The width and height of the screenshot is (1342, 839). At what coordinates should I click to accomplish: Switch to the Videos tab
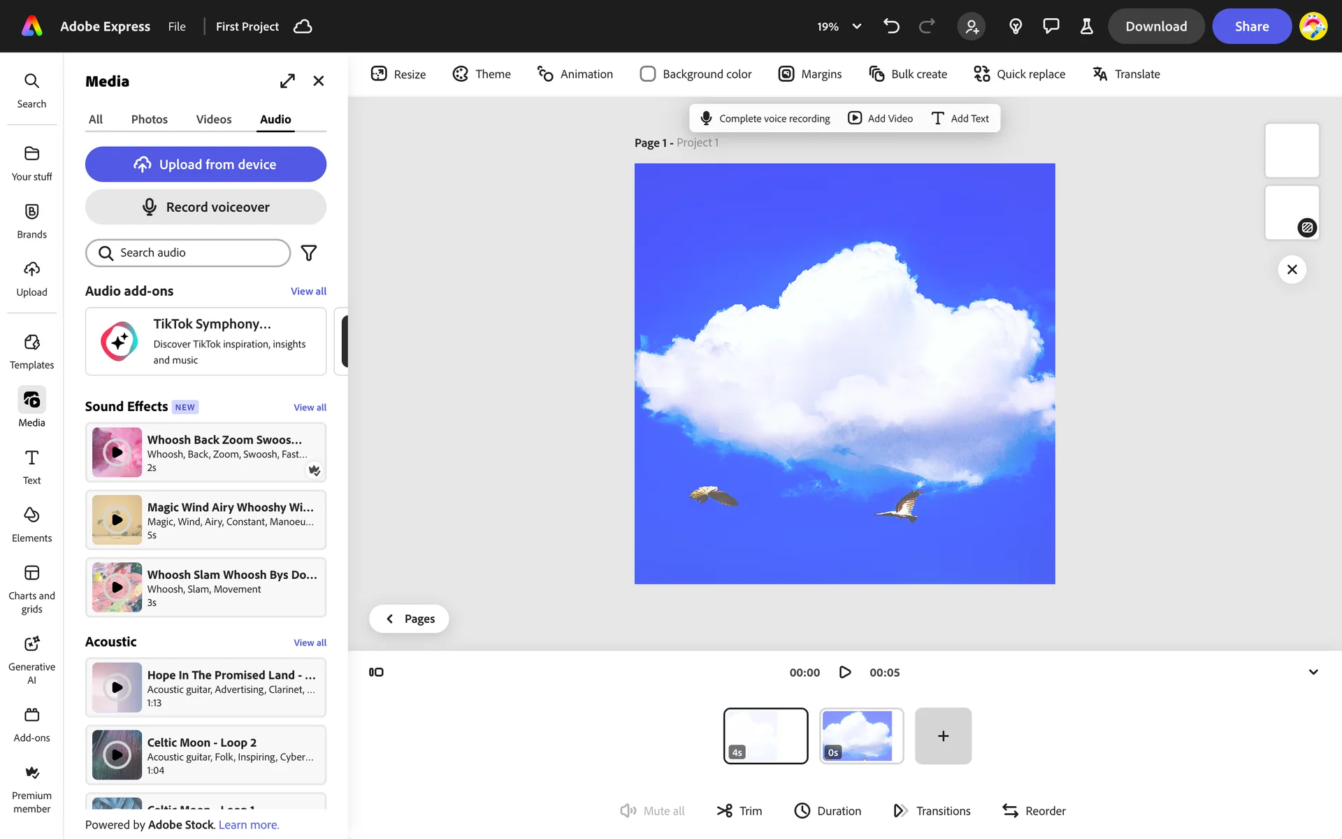coord(213,120)
